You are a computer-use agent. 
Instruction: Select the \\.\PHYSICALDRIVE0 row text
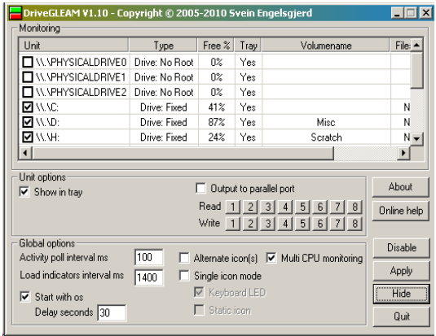(81, 62)
